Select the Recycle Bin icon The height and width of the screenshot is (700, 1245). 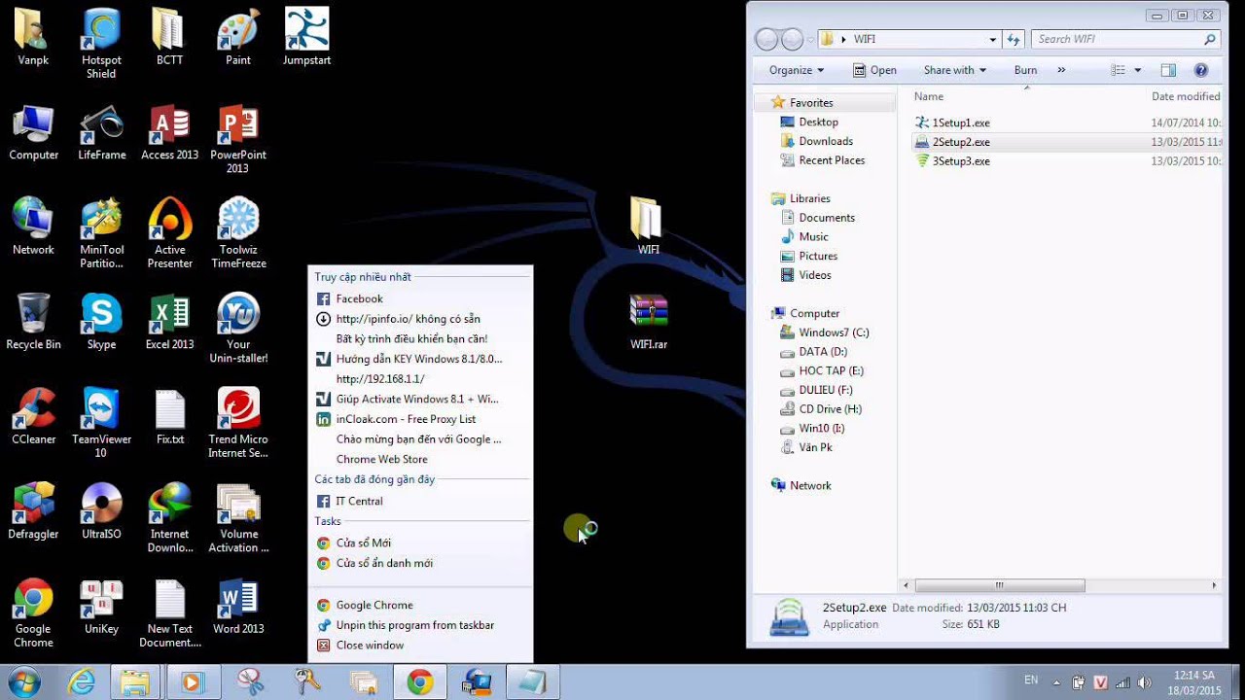(33, 322)
